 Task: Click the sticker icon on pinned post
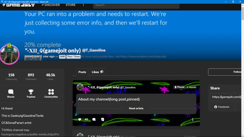point(102,119)
